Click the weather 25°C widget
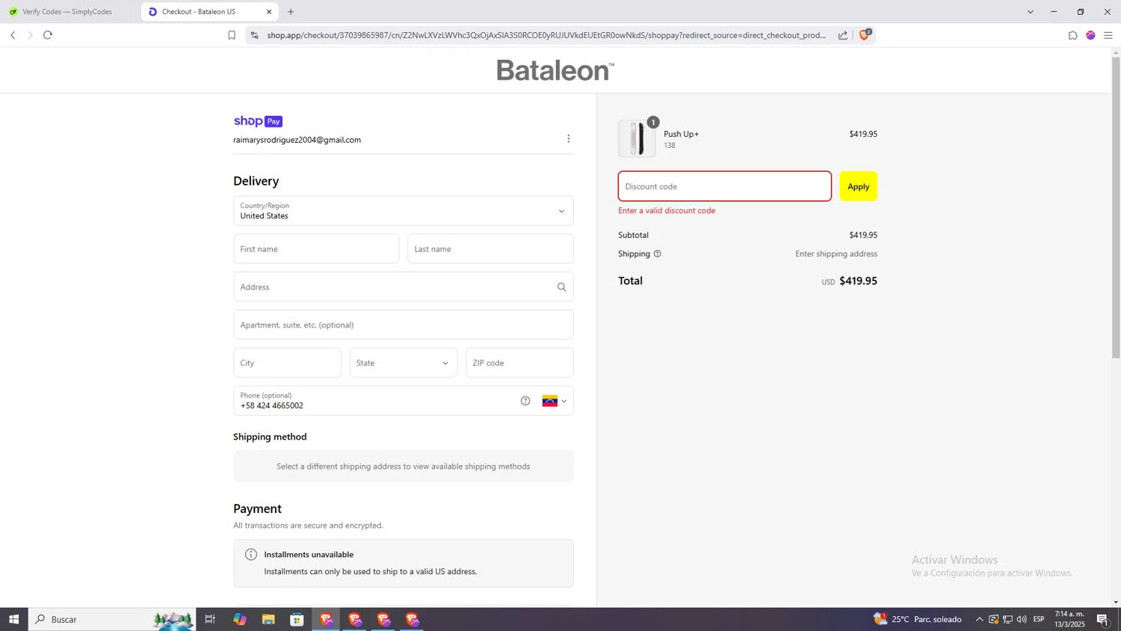Viewport: 1121px width, 631px height. [918, 619]
